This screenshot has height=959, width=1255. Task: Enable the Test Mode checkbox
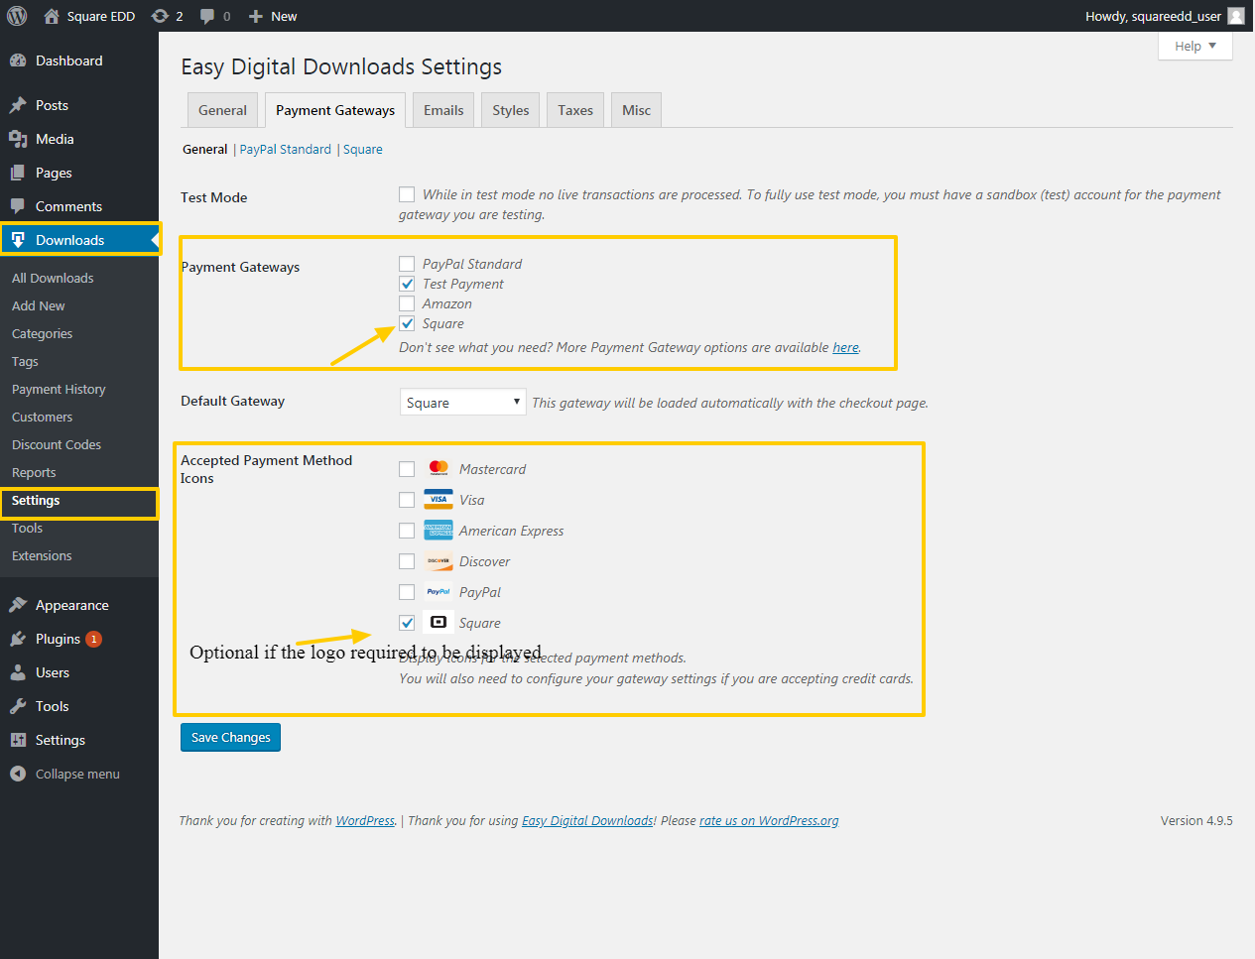[407, 194]
